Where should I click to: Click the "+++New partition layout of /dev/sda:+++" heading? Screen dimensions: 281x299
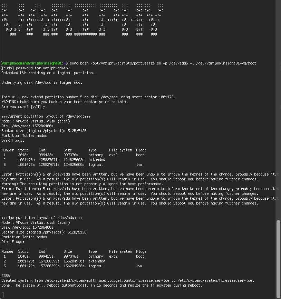(x=42, y=218)
